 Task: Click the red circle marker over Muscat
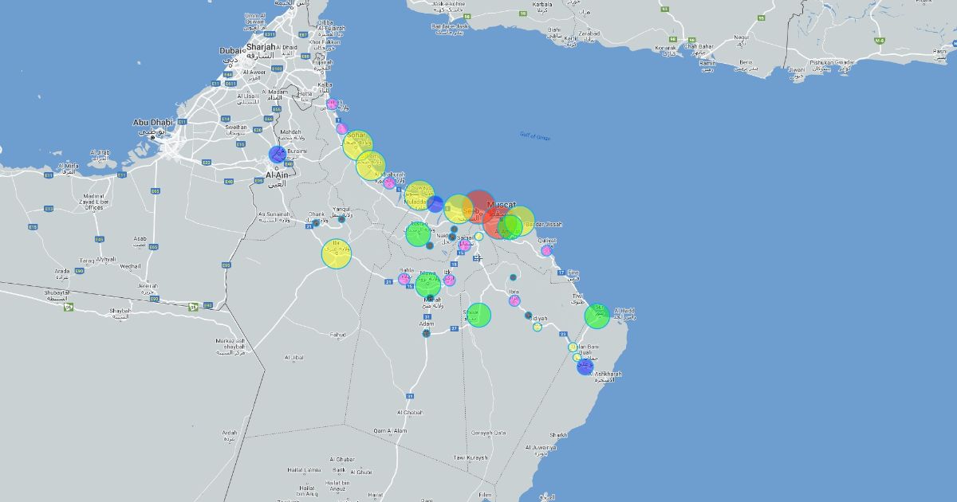point(479,206)
